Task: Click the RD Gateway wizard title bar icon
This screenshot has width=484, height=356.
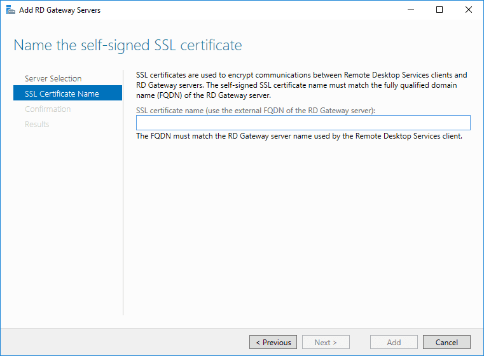Action: 10,10
